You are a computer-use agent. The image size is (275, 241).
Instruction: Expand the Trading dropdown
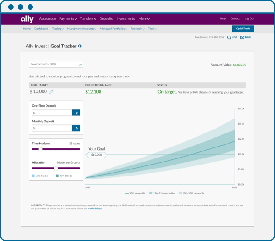pos(58,29)
